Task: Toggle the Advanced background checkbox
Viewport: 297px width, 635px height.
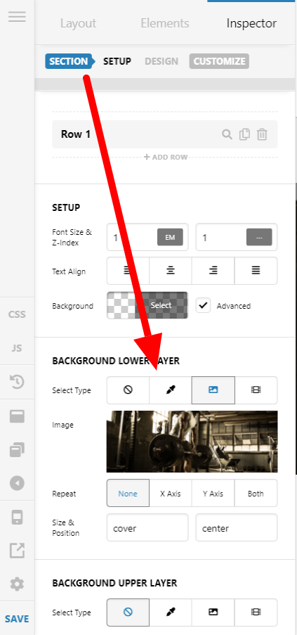Action: click(203, 306)
